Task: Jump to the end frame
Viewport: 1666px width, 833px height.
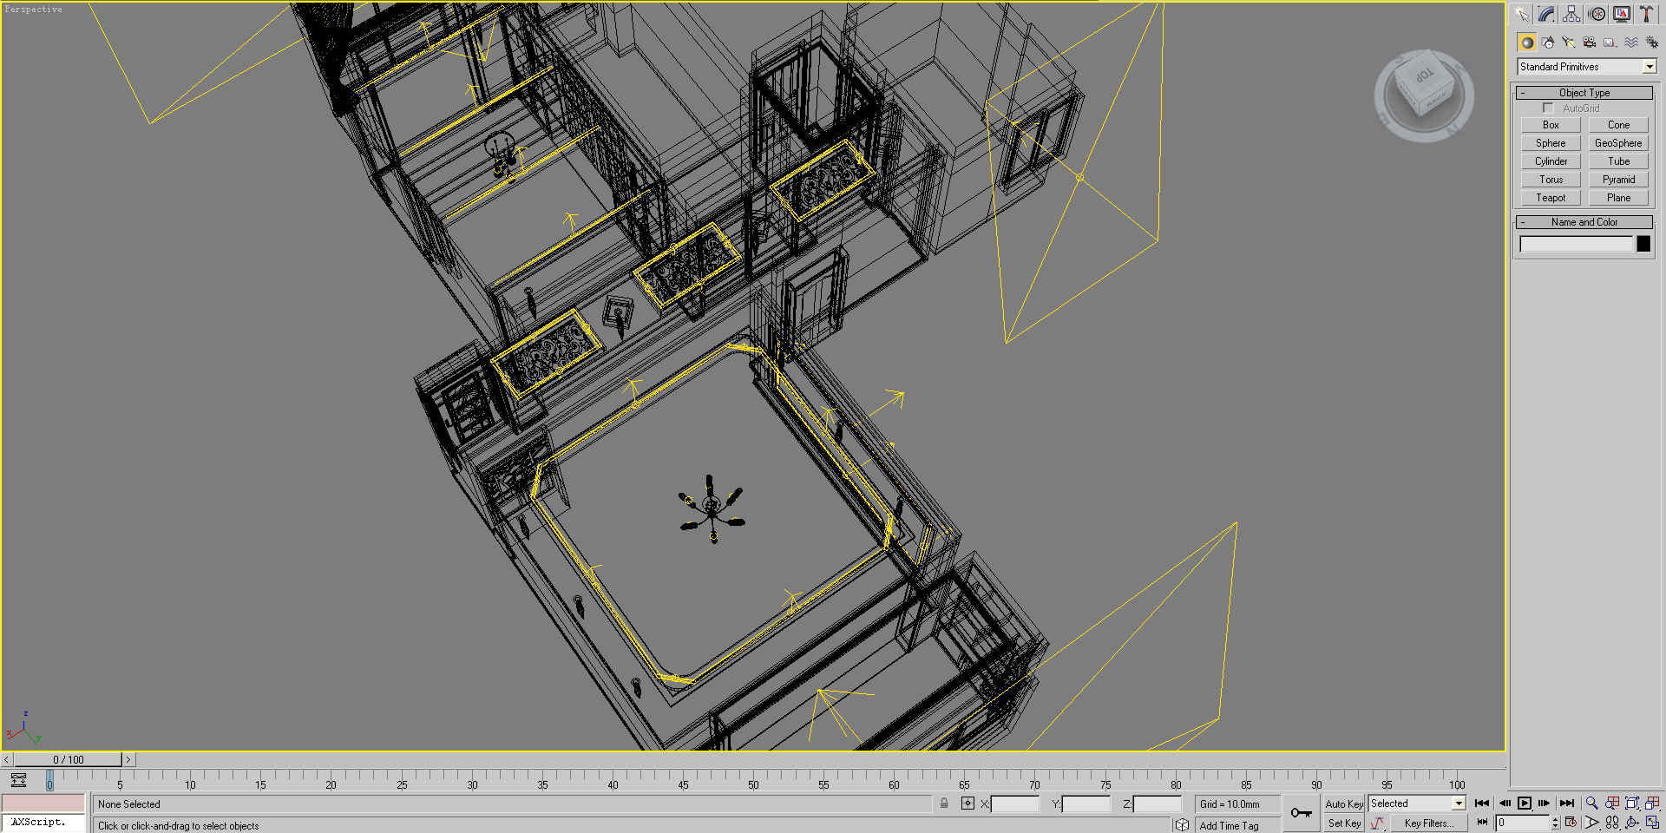Action: point(1566,803)
